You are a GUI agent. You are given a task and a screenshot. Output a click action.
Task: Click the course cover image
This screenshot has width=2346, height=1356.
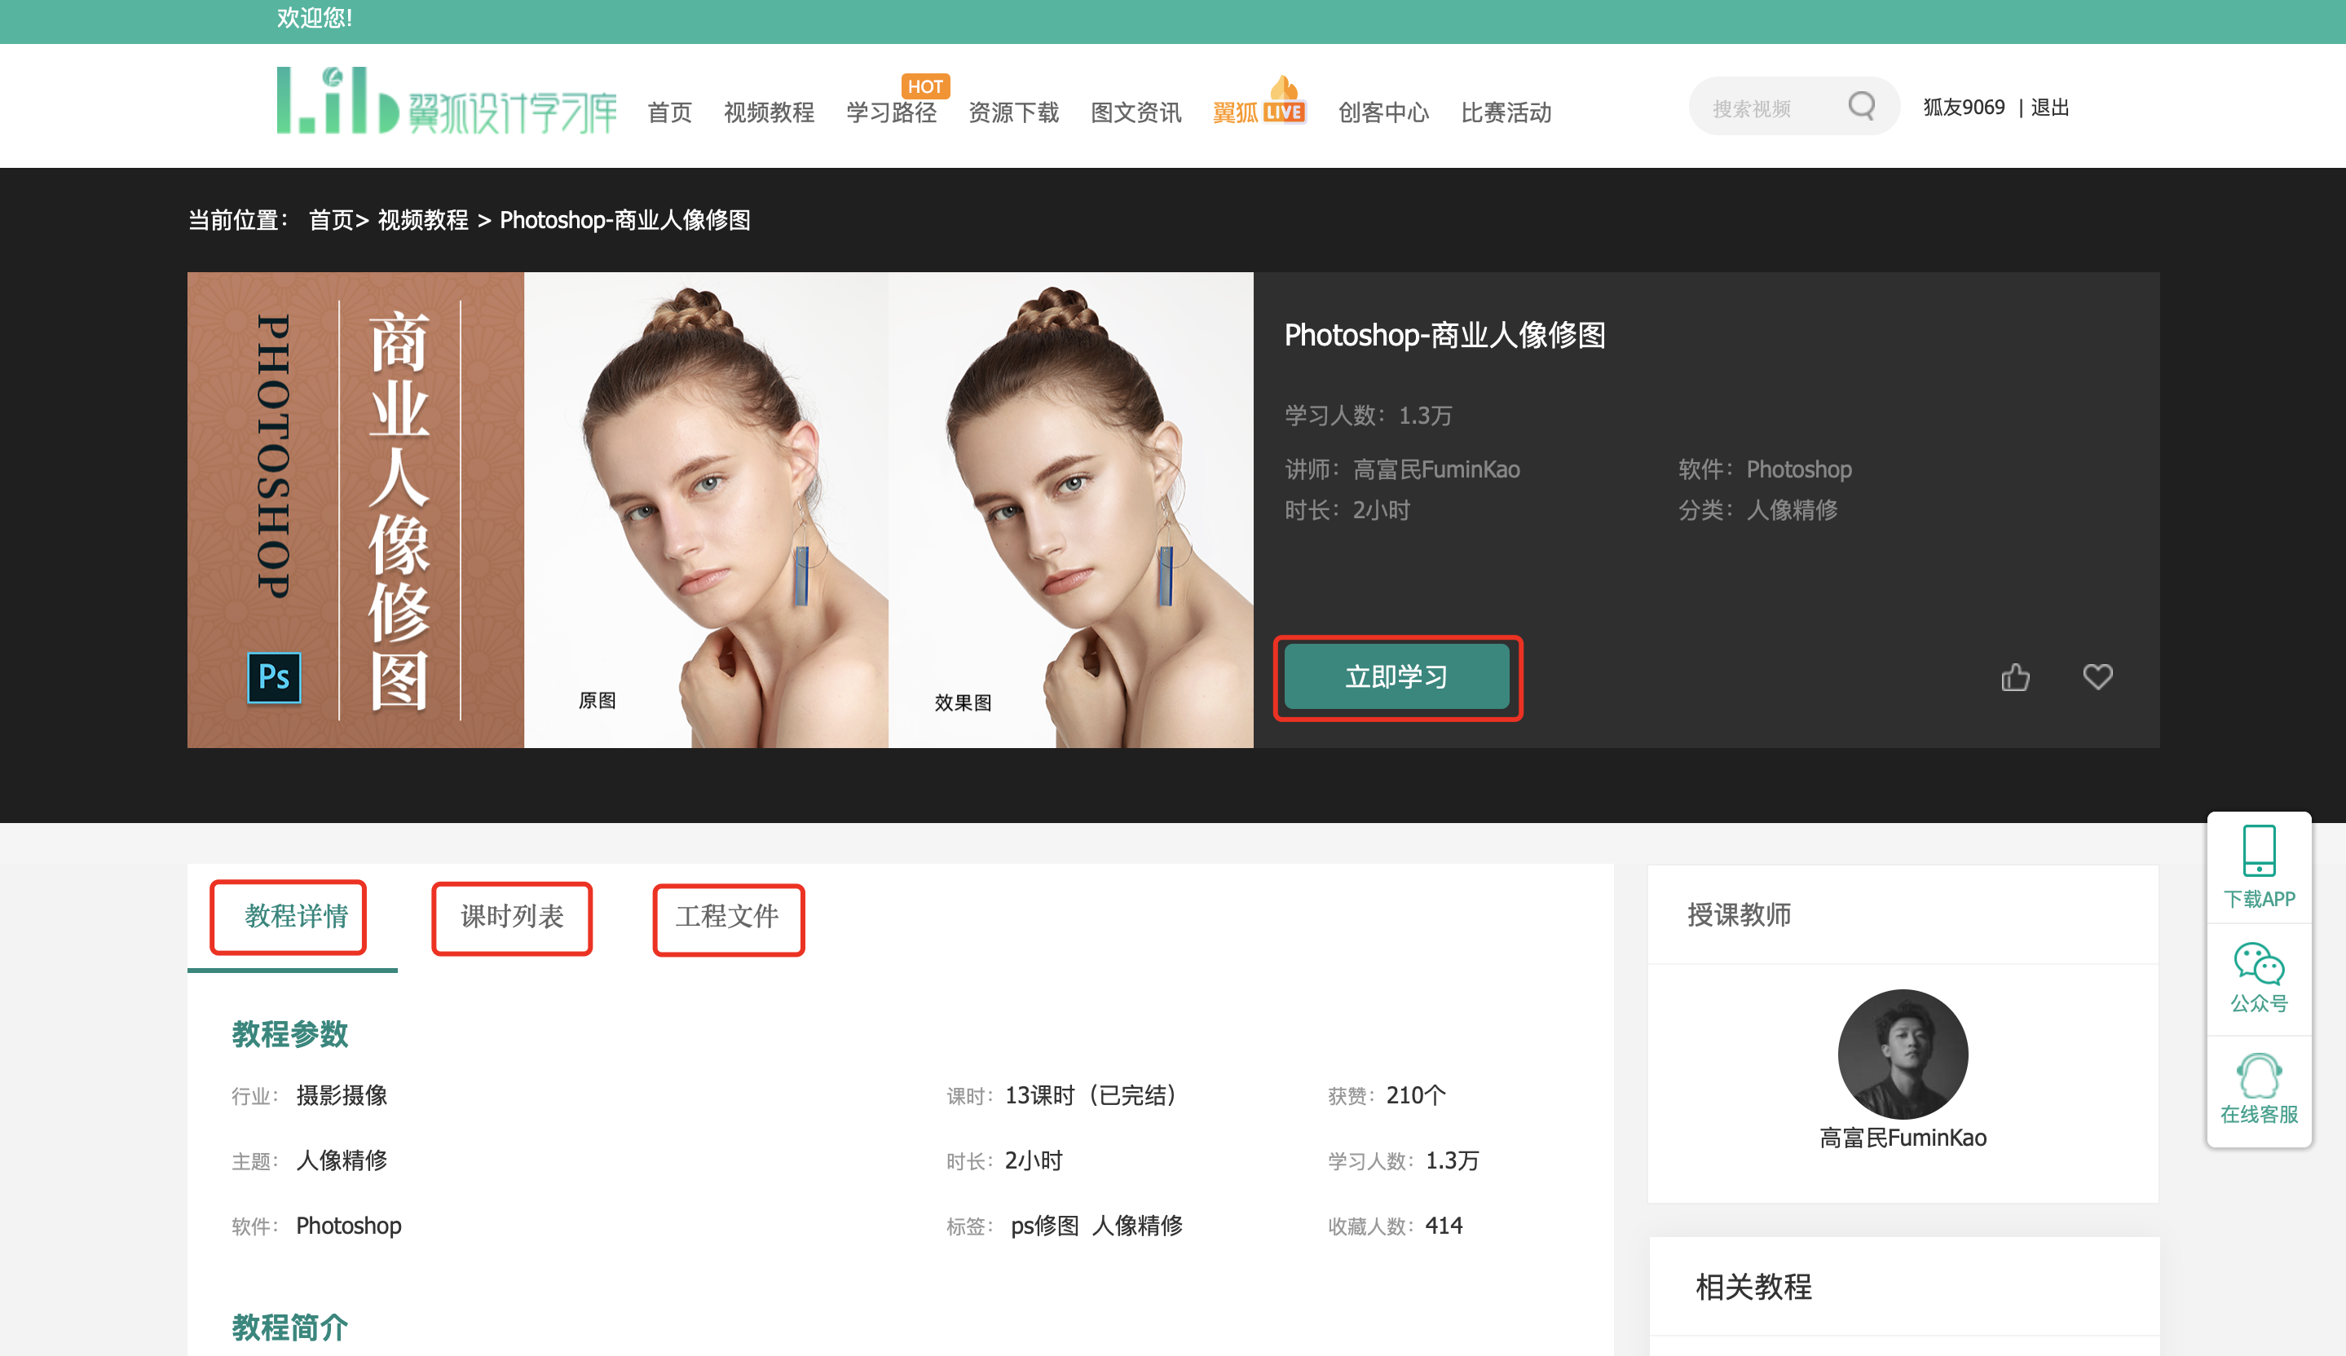click(x=720, y=510)
